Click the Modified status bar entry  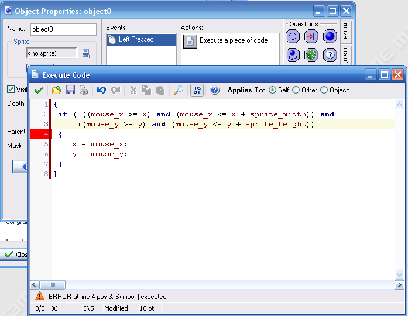click(x=116, y=308)
